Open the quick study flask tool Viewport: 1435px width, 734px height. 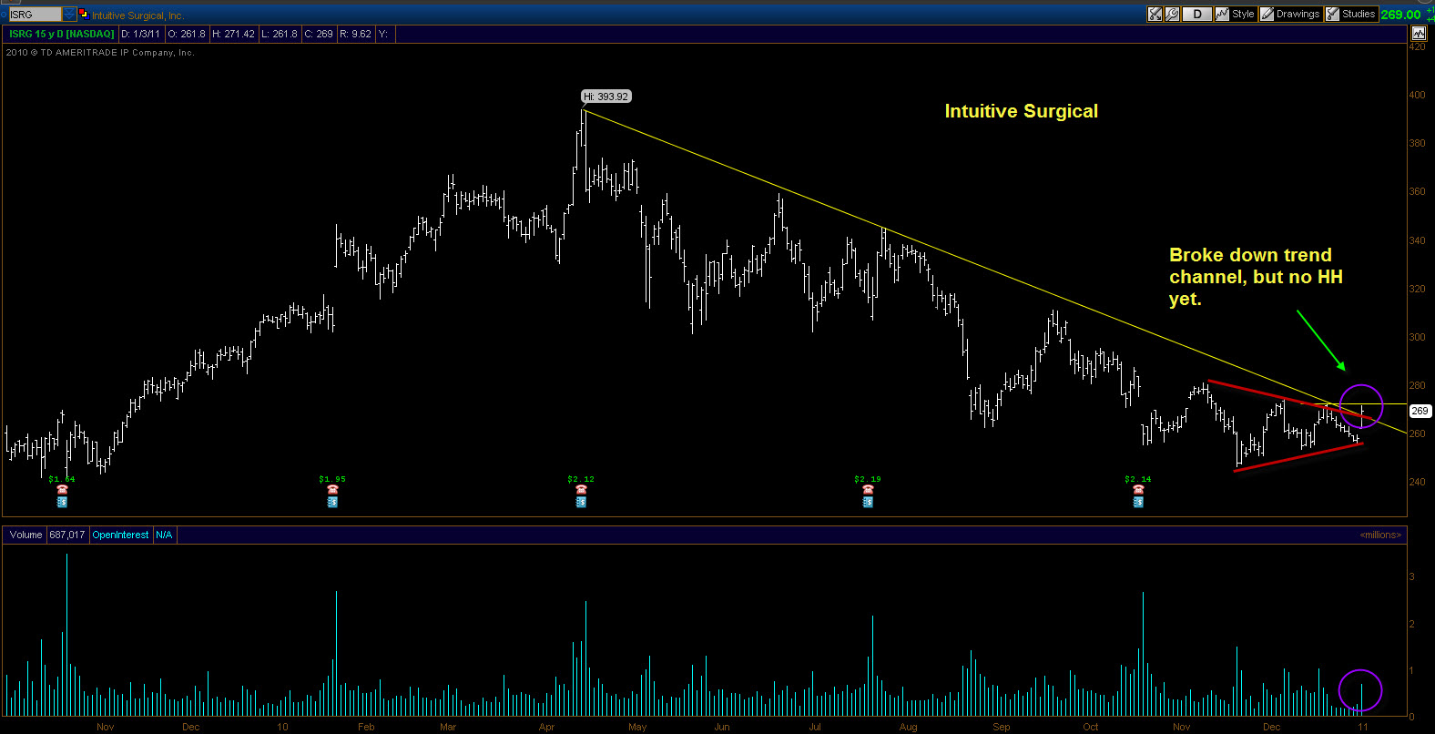(1155, 14)
